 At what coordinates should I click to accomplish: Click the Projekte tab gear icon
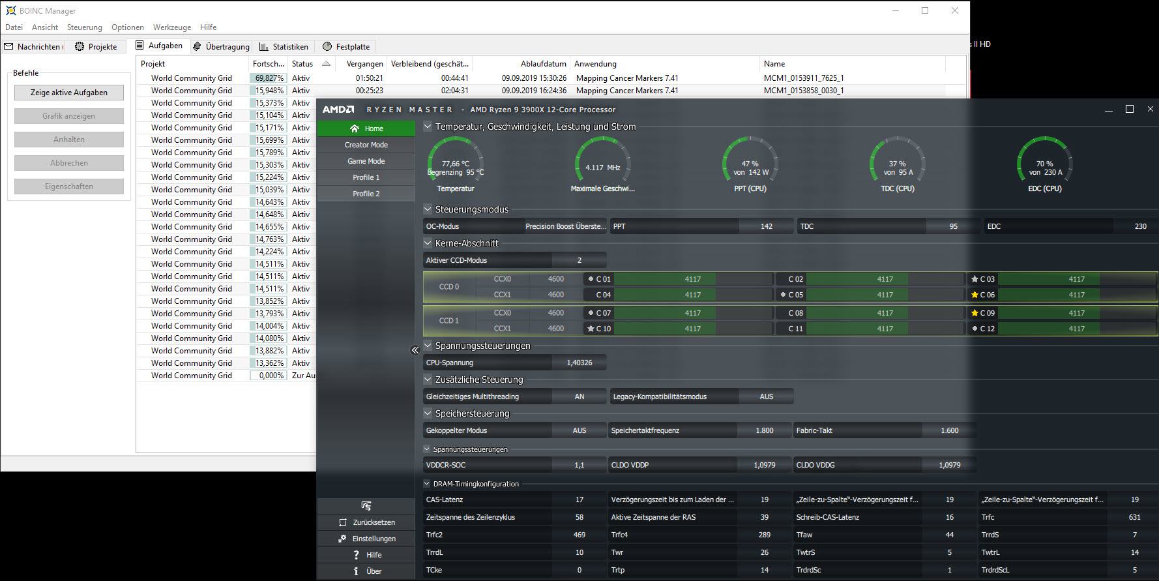tap(80, 46)
